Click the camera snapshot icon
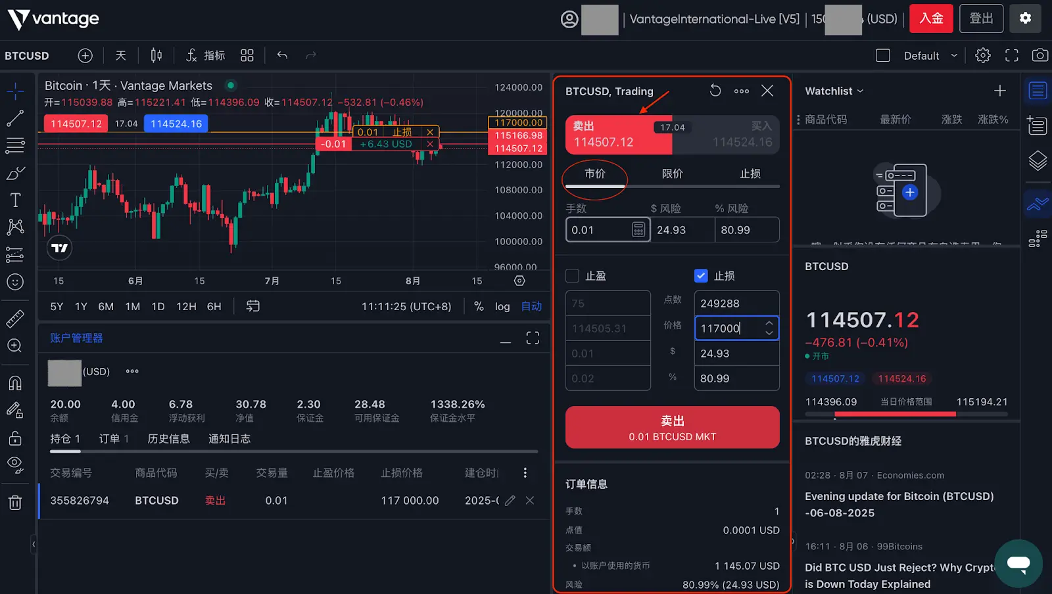1052x594 pixels. pos(1040,56)
